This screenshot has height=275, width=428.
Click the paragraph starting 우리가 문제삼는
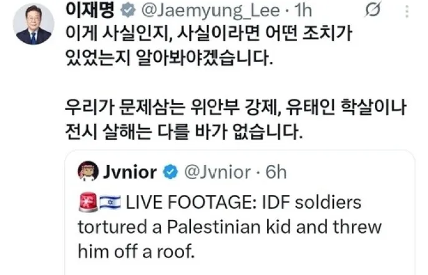click(x=236, y=119)
